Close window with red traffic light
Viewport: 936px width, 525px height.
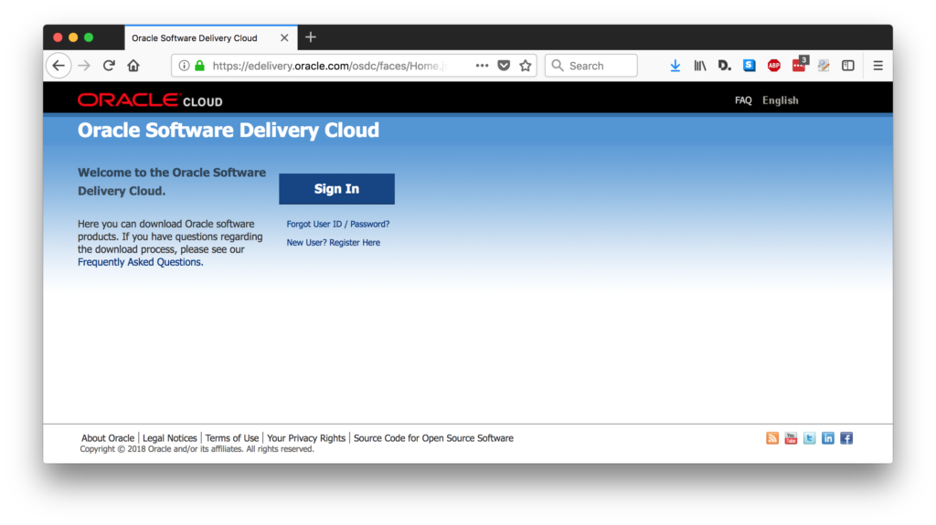58,37
